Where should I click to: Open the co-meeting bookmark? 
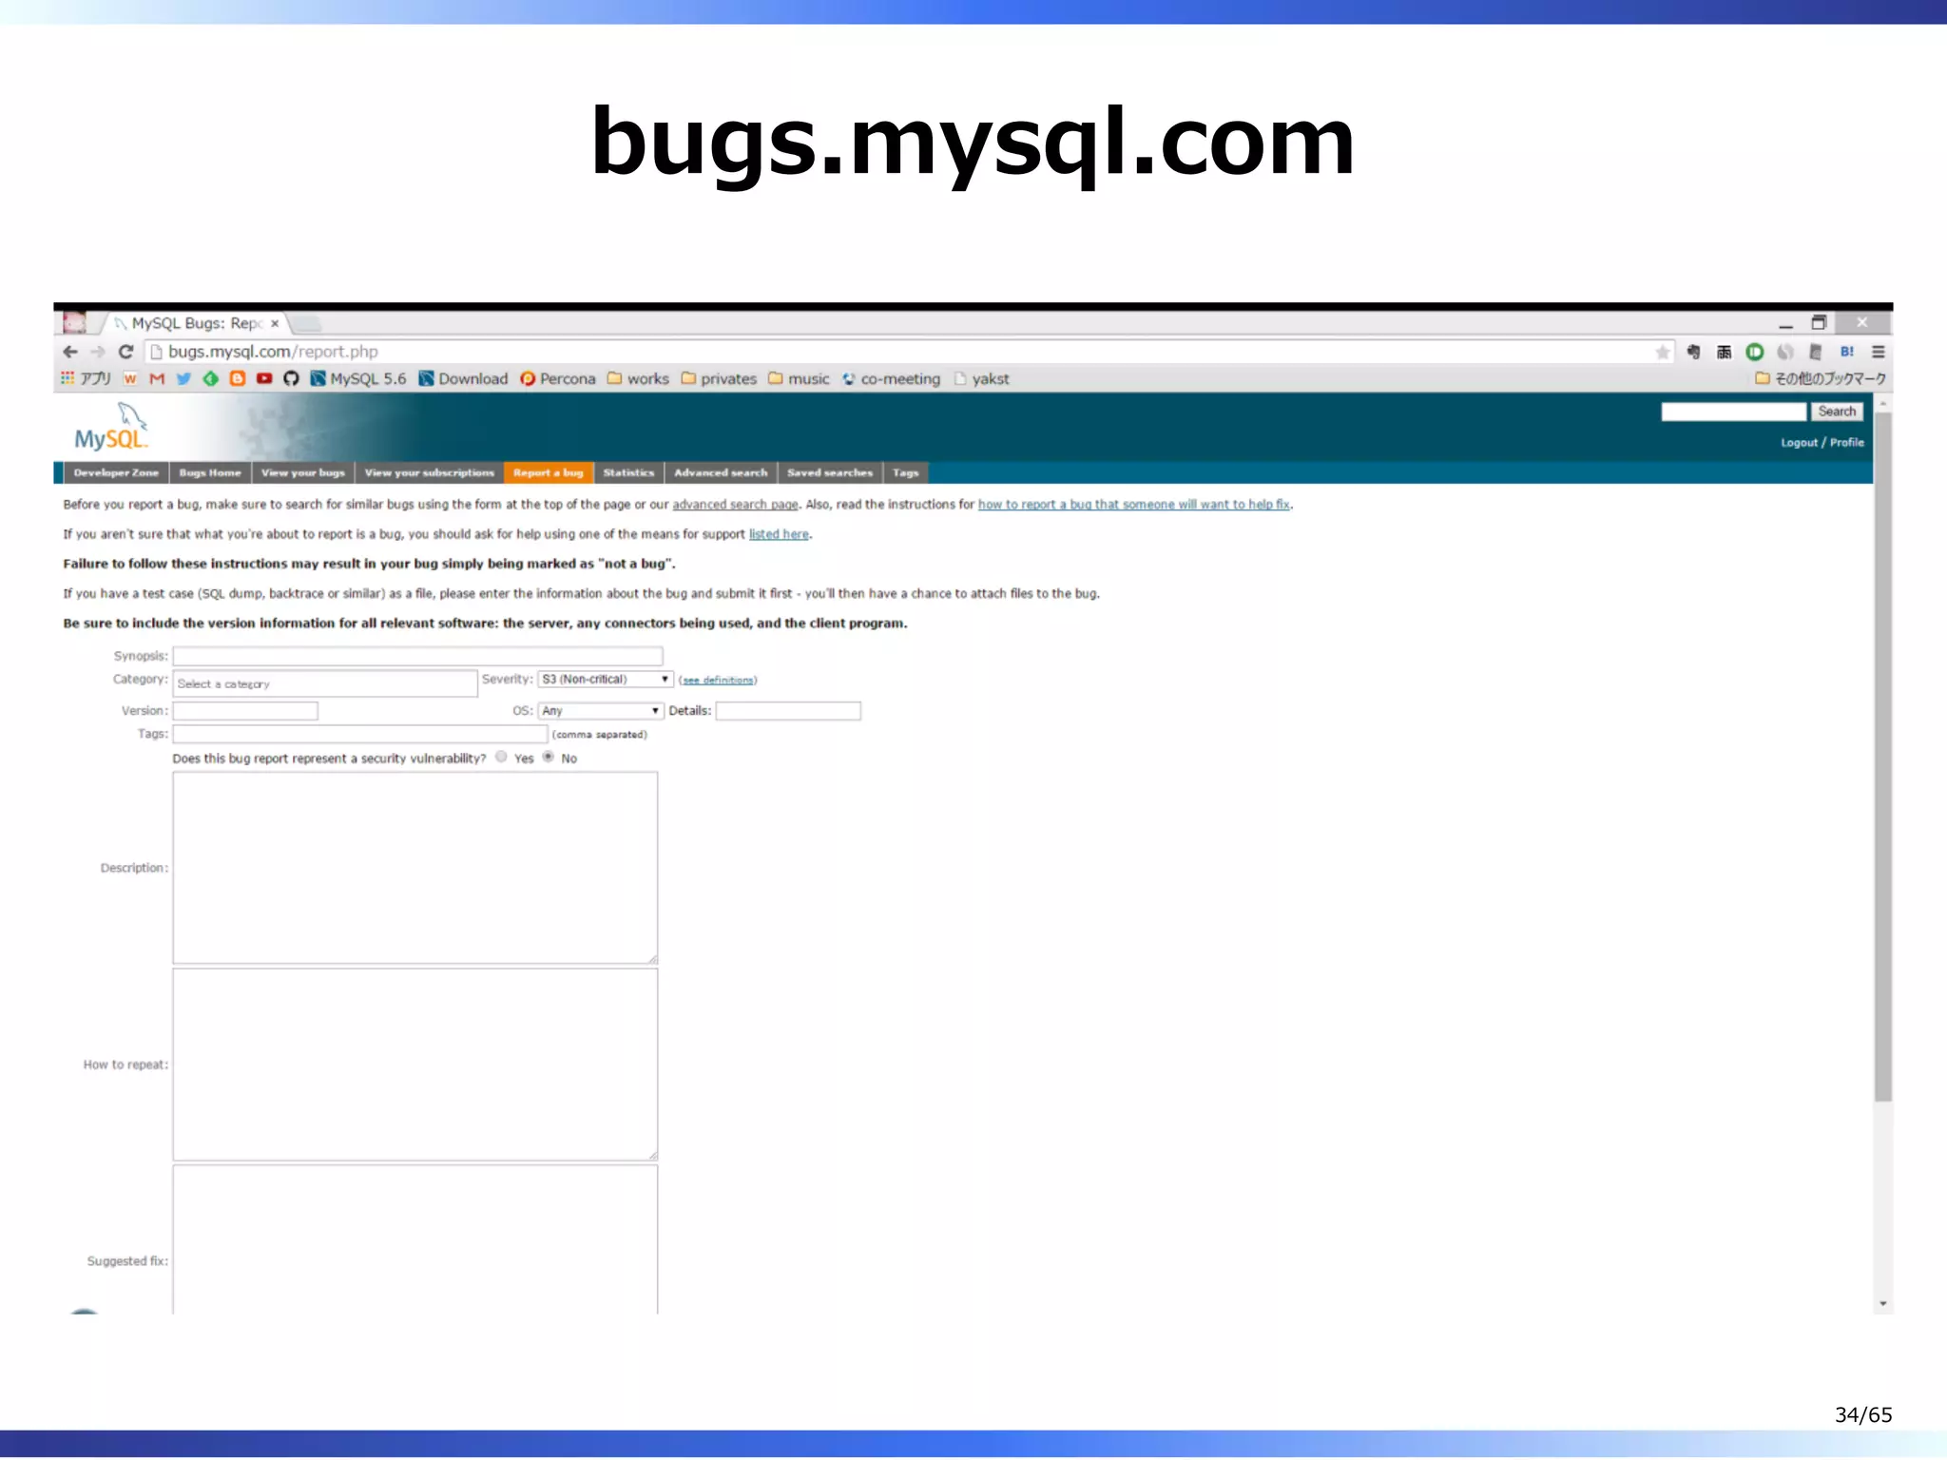click(x=891, y=378)
